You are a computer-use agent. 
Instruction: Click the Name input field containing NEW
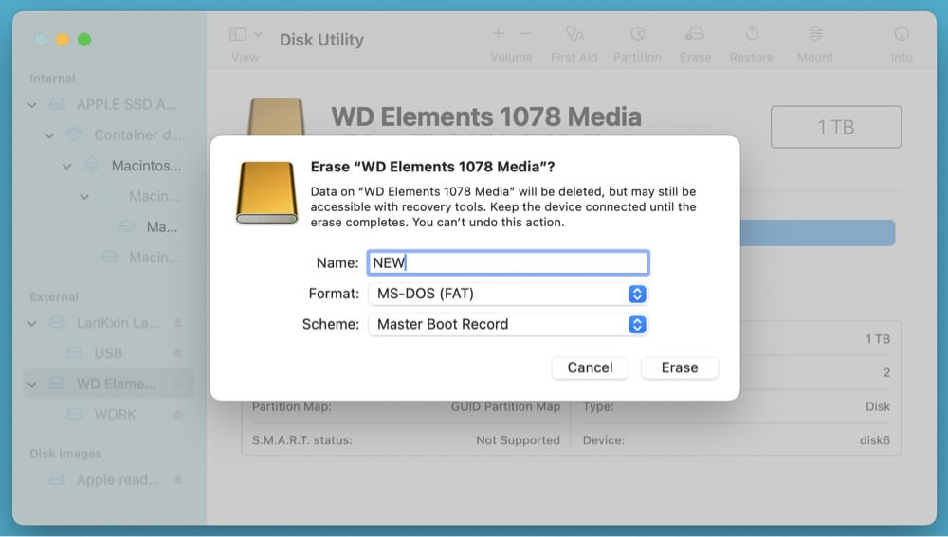508,262
